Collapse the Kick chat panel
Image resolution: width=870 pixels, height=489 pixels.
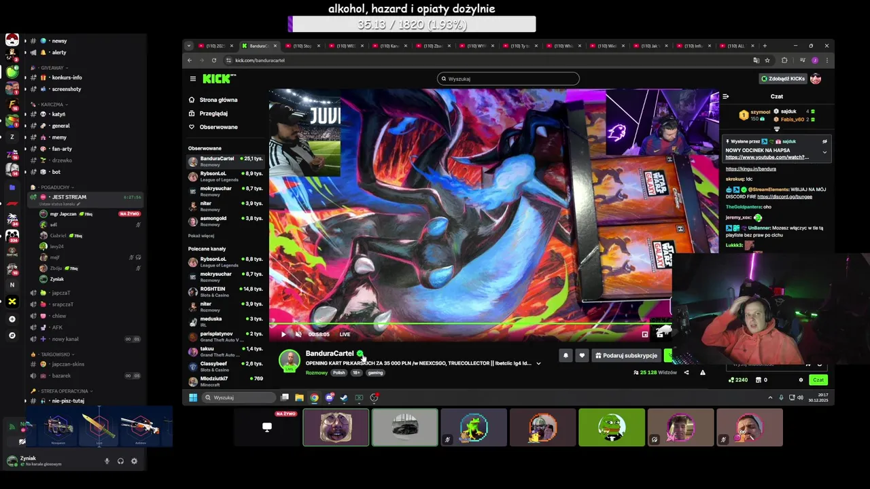pyautogui.click(x=725, y=96)
